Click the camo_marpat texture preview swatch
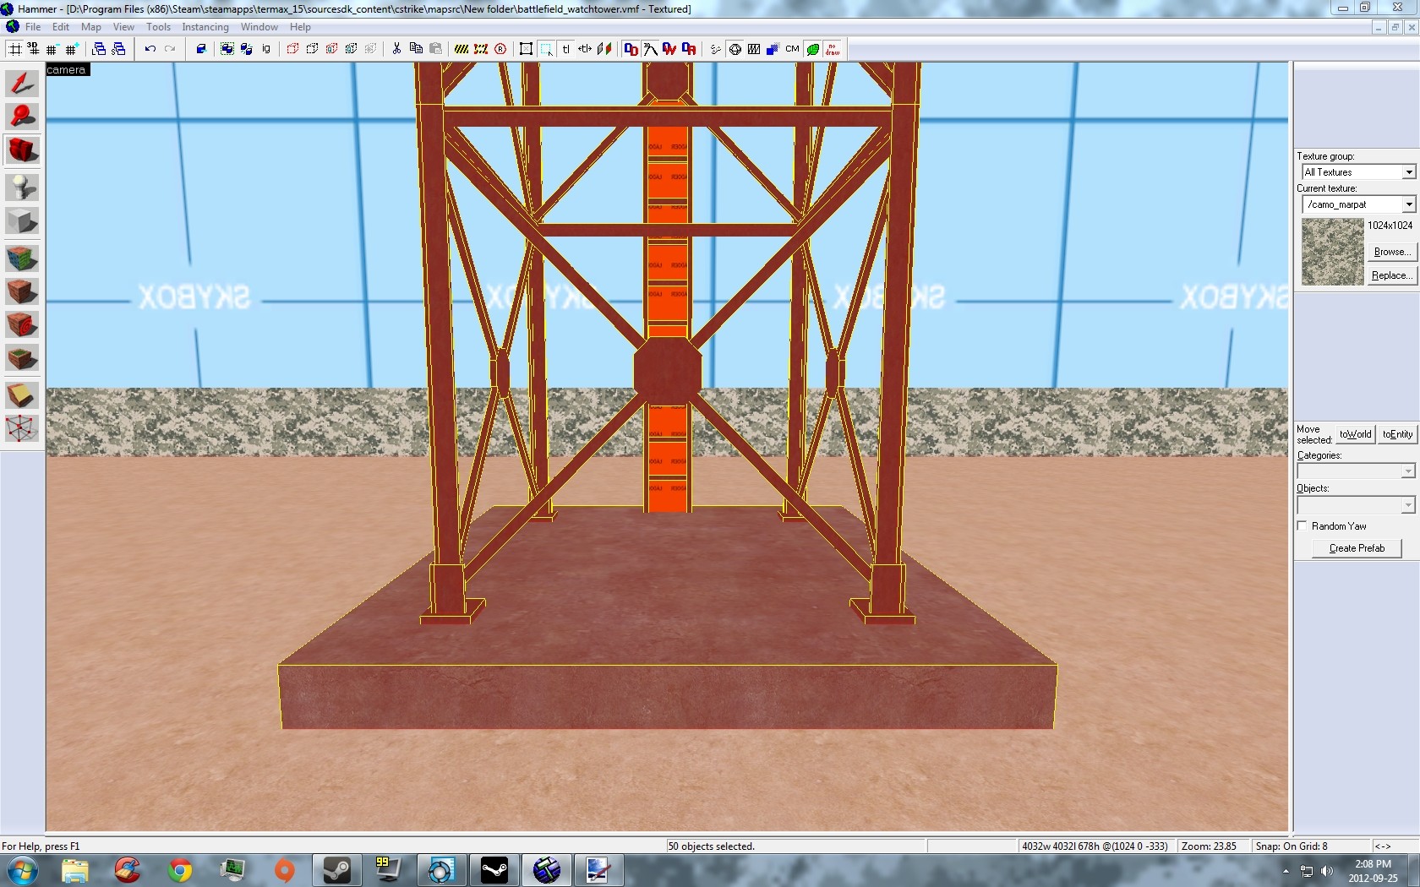 pos(1332,252)
